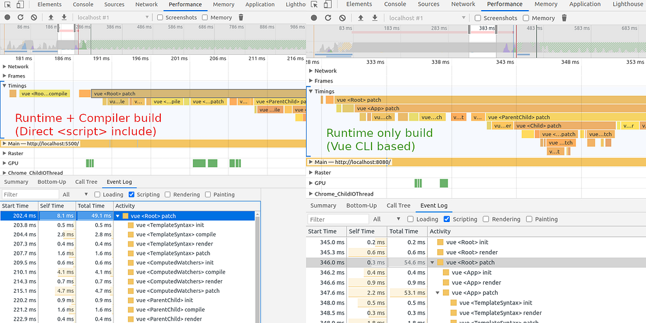The image size is (646, 323).
Task: Toggle device toolbar icon in left panel
Action: coord(20,4)
